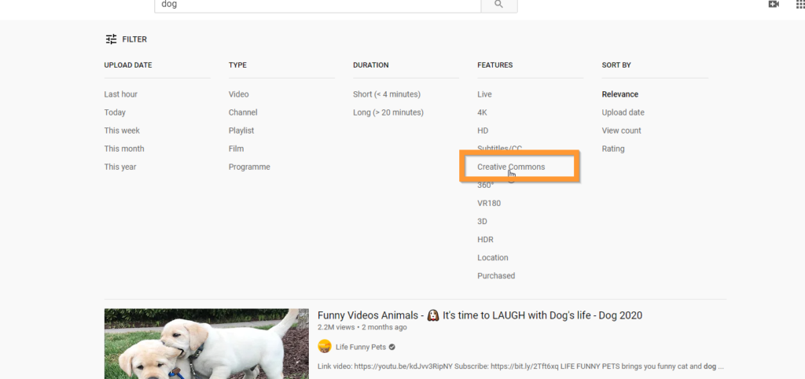Sort results by Rating
The height and width of the screenshot is (379, 805).
click(613, 149)
